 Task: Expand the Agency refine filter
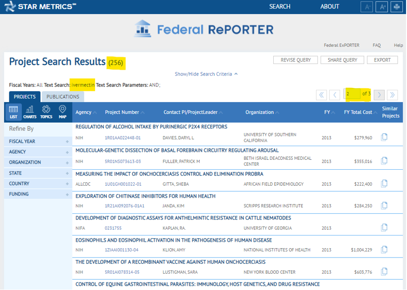coord(38,152)
